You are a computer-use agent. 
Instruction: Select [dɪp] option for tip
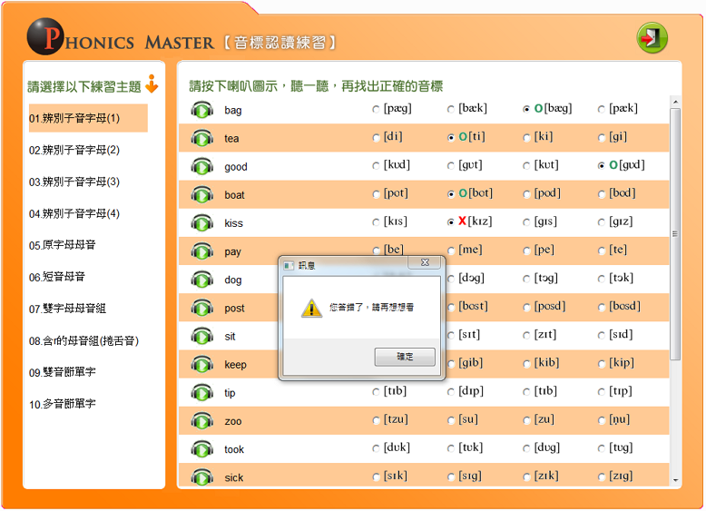(451, 392)
